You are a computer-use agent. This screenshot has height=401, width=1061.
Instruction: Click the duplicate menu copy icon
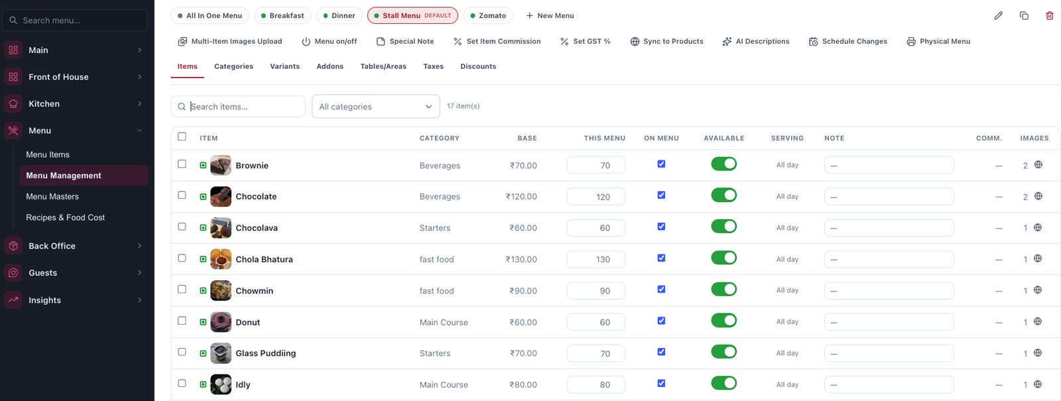click(1024, 15)
